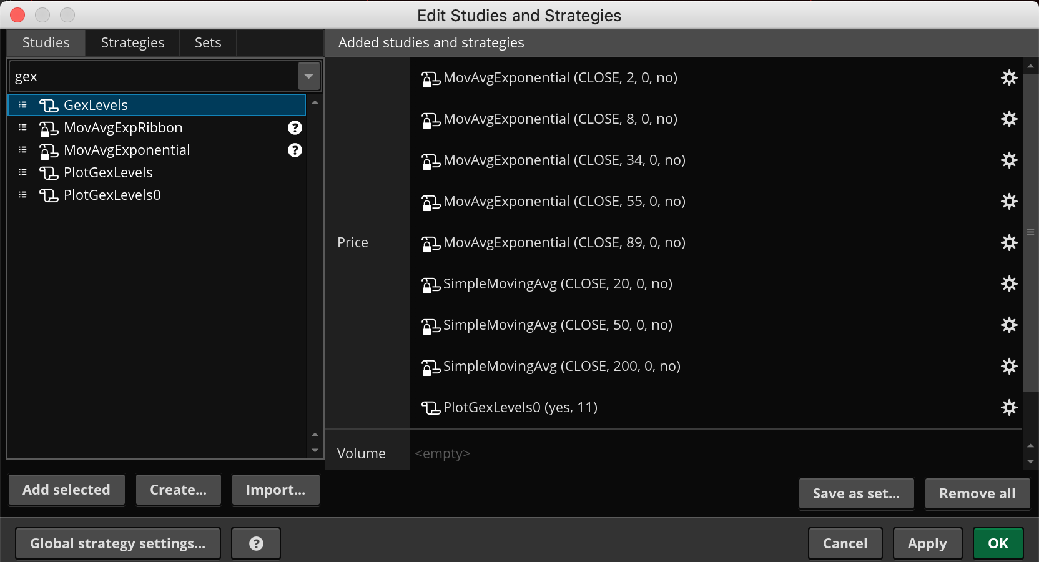1039x562 pixels.
Task: Click the Import... button
Action: (276, 490)
